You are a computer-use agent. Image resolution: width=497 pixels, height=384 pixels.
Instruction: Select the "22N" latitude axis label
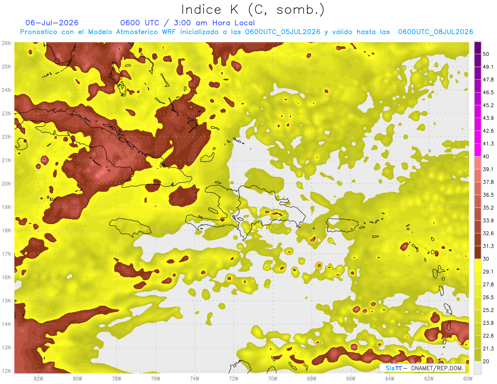click(6, 137)
